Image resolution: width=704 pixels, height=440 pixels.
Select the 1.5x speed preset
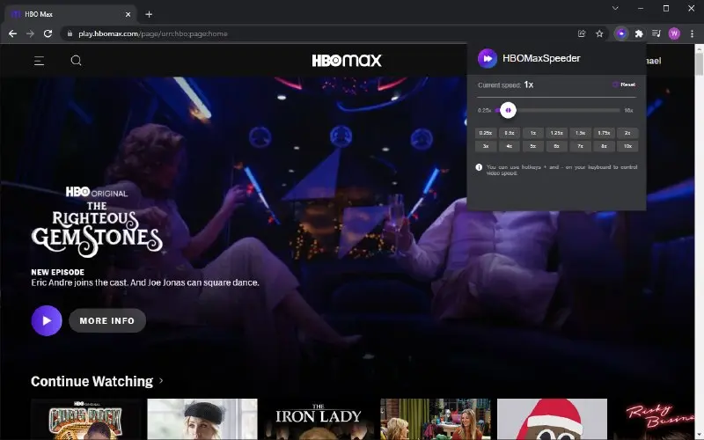580,133
